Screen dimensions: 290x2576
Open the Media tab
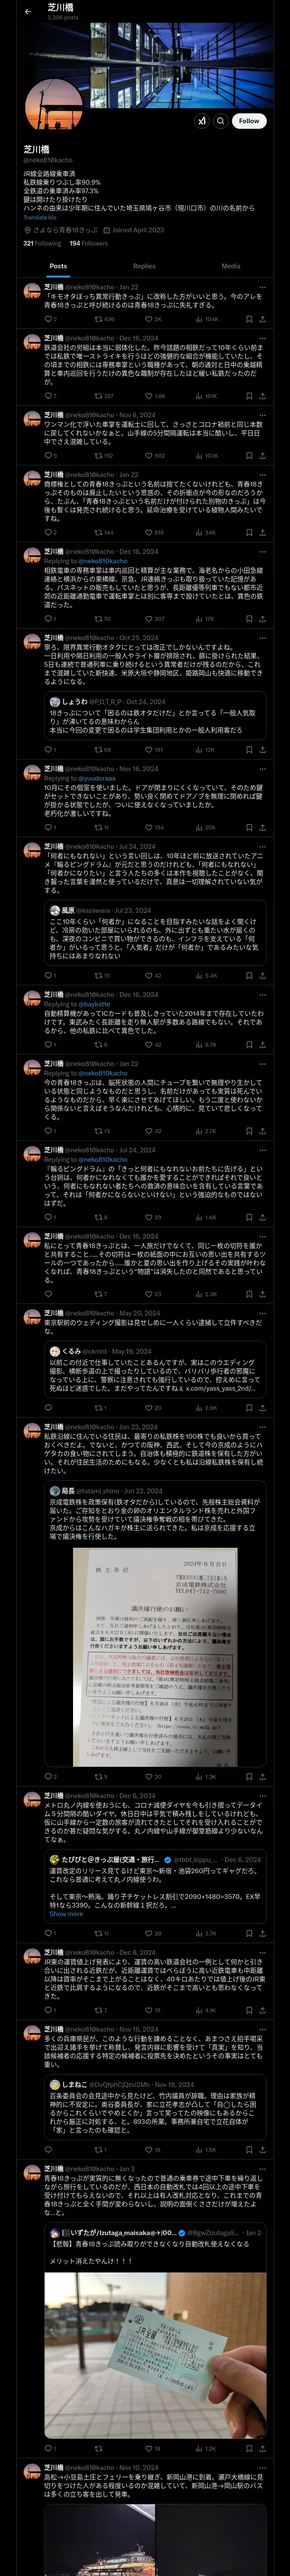231,266
